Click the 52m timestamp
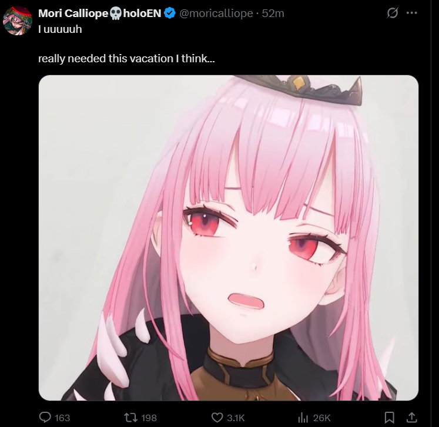The image size is (439, 427). coord(273,13)
